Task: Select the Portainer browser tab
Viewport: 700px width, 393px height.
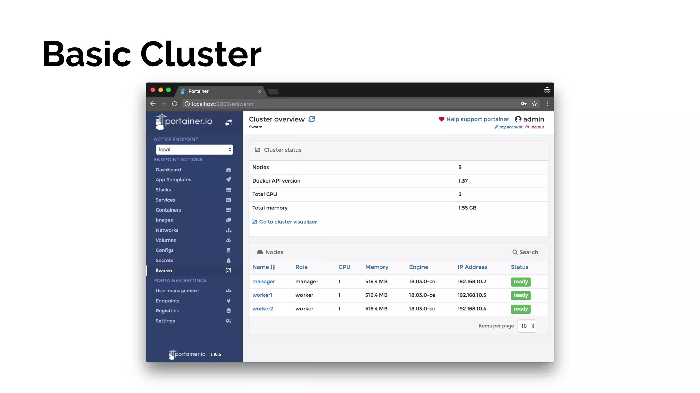Action: tap(220, 91)
